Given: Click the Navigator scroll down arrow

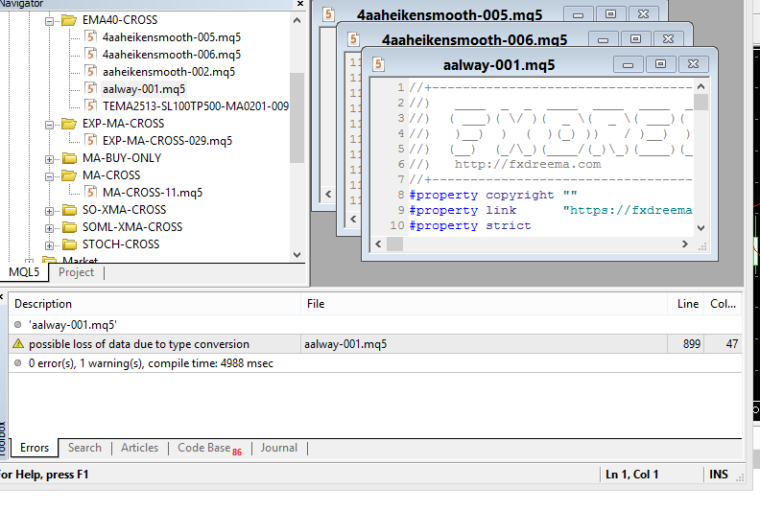Looking at the screenshot, I should [297, 254].
